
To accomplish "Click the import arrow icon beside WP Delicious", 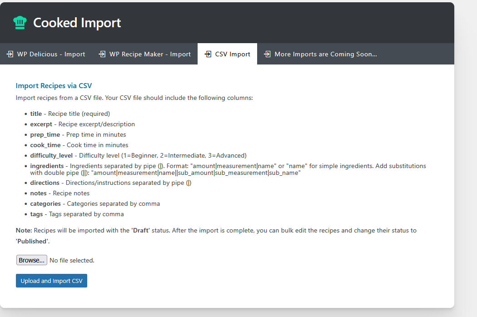I will click(x=10, y=54).
